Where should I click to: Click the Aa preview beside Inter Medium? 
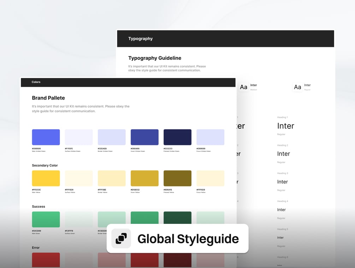click(x=244, y=87)
